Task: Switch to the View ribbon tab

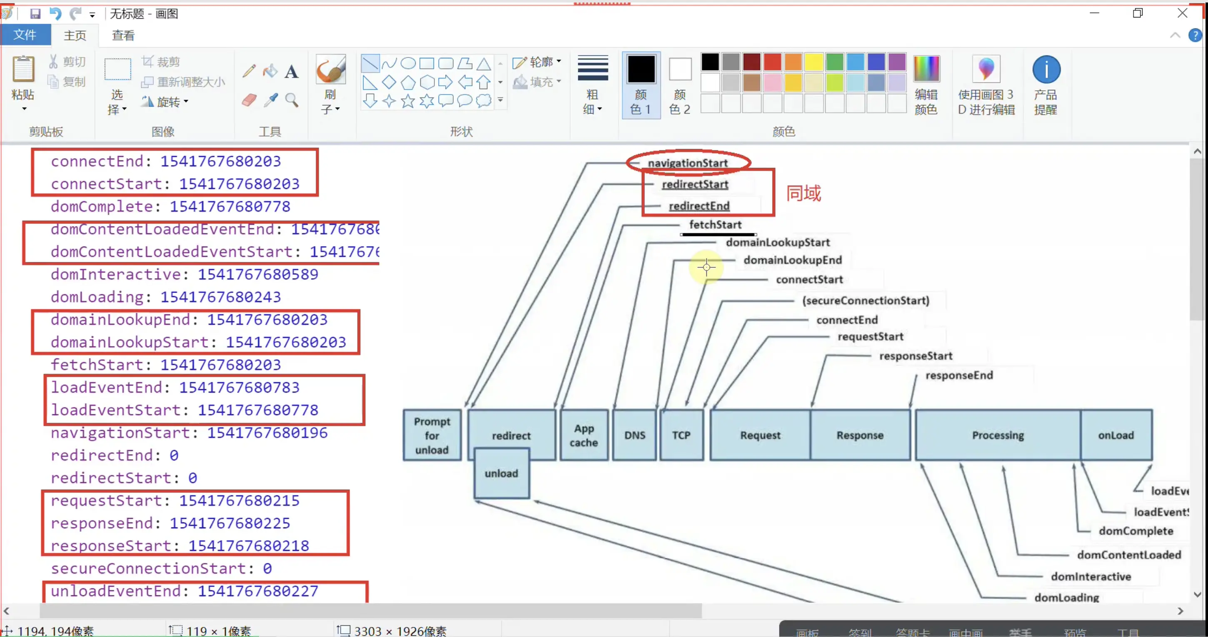Action: (x=123, y=35)
